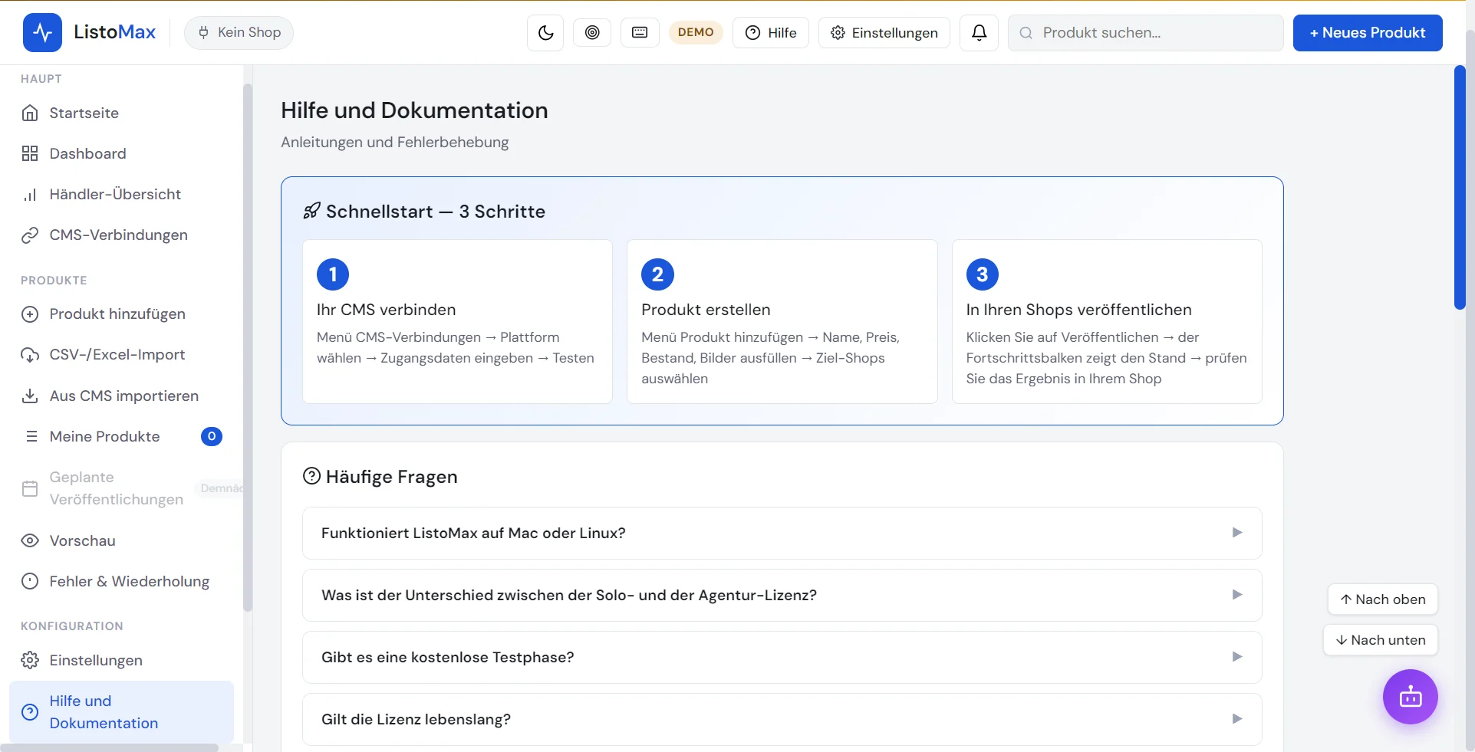
Task: Open Einstellungen in the header
Action: pyautogui.click(x=884, y=32)
